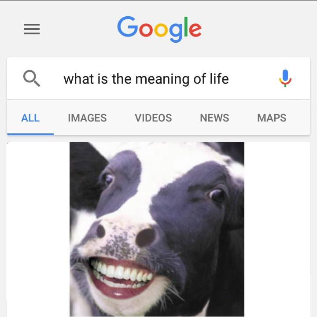Go to the NEWS tab
The image size is (317, 317).
coord(214,118)
